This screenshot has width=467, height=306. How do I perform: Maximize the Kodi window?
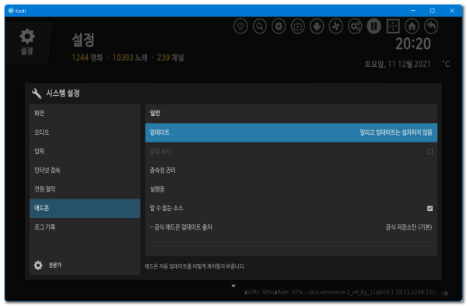[x=432, y=11]
